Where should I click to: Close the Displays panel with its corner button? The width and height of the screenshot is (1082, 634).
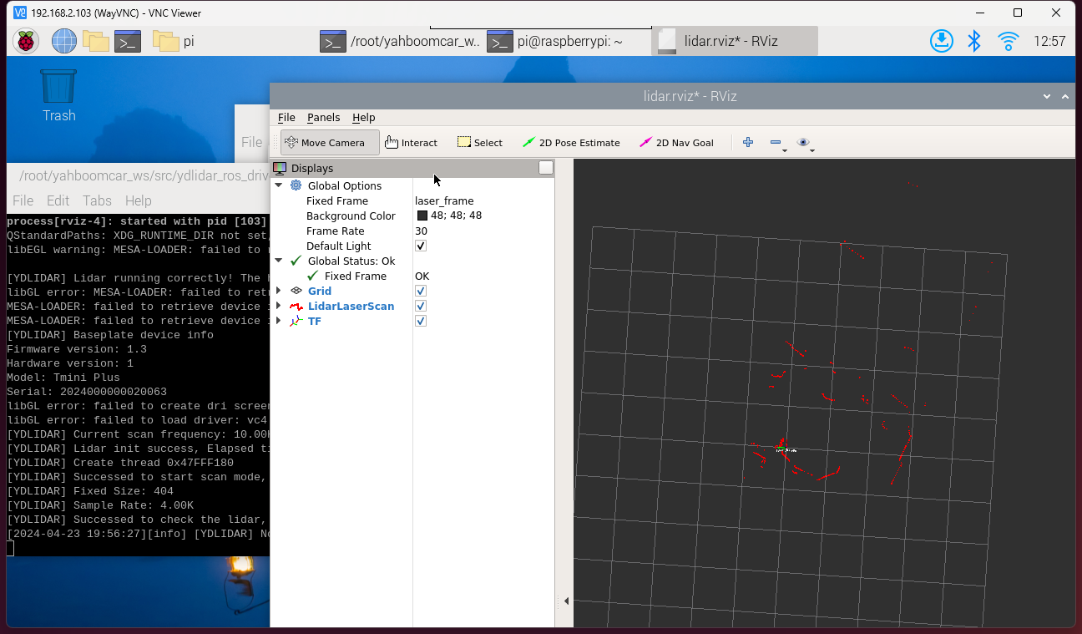pos(546,168)
